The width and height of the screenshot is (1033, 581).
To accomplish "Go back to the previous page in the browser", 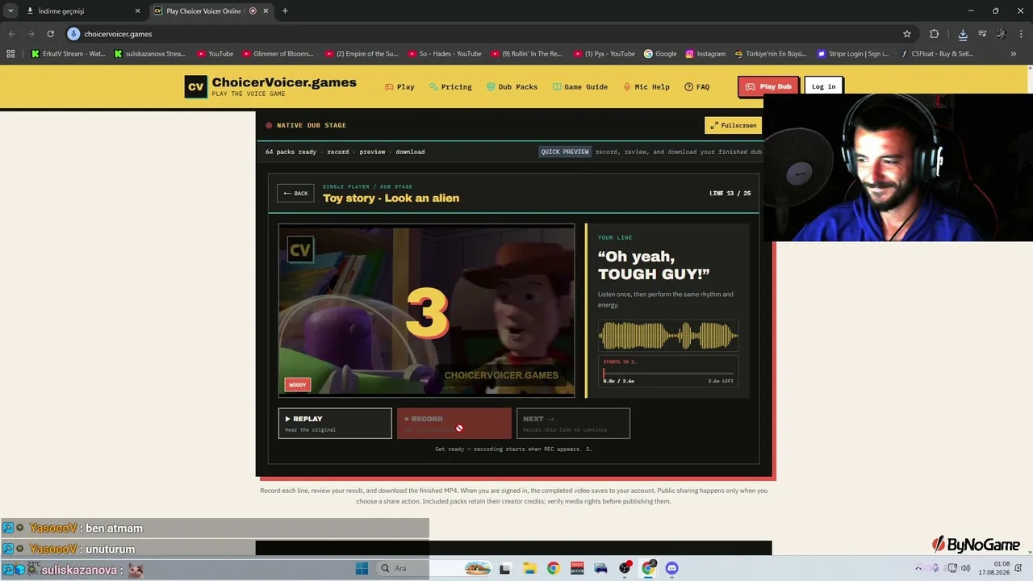I will click(x=11, y=34).
